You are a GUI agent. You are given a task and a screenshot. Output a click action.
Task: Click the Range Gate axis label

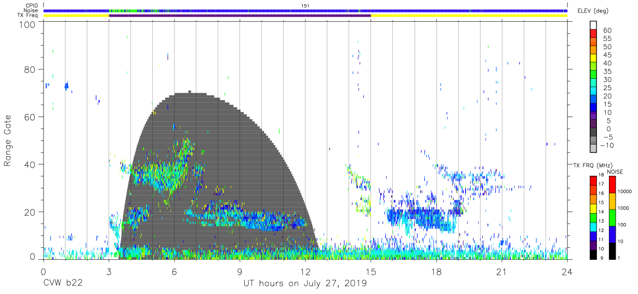(x=8, y=140)
